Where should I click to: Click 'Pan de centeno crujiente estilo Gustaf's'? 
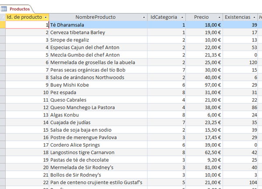coord(98,182)
